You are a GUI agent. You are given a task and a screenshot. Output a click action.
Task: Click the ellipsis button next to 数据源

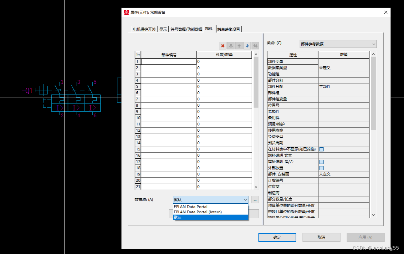click(255, 200)
